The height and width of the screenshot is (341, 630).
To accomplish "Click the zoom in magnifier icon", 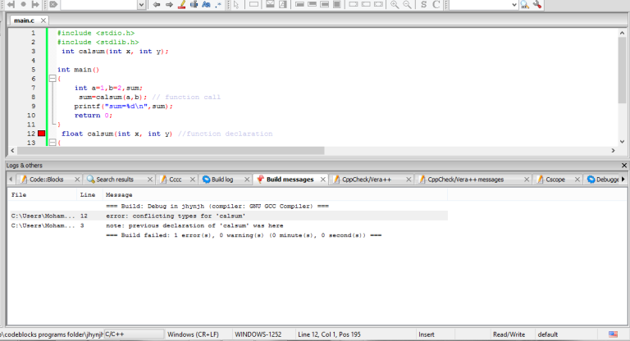I will 395,5.
